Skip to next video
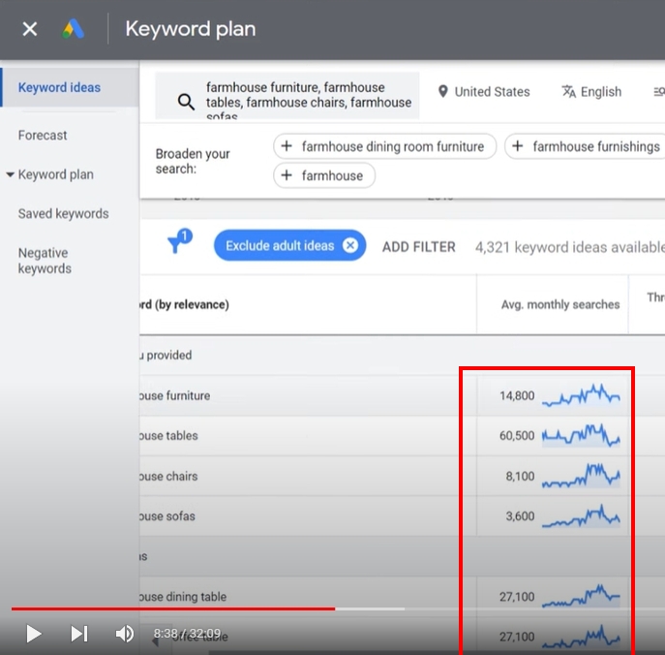This screenshot has height=655, width=665. point(79,634)
